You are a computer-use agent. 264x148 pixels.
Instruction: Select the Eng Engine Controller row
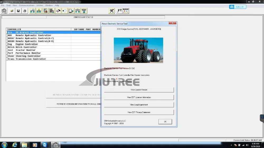tap(54, 44)
